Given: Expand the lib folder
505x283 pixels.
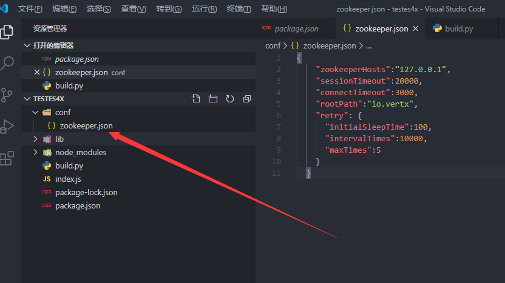Looking at the screenshot, I should click(x=35, y=139).
